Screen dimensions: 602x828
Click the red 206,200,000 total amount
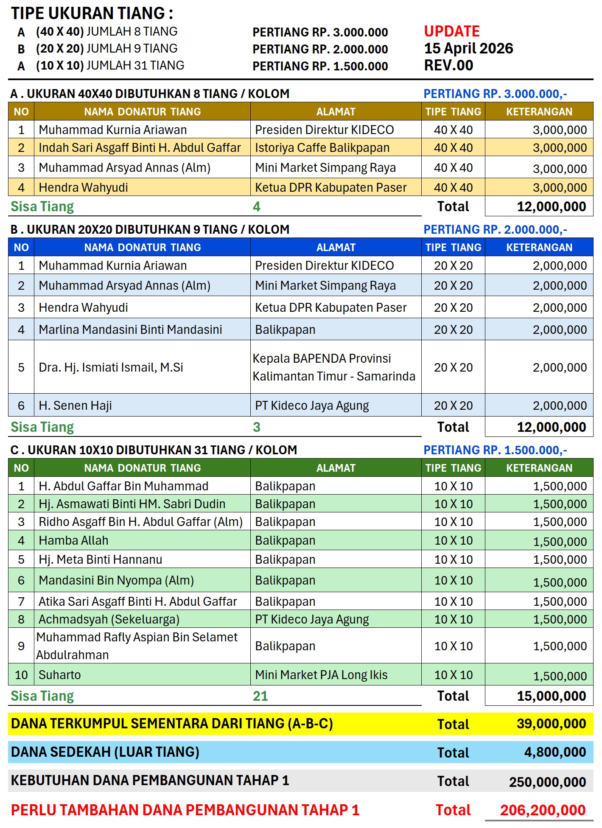point(543,810)
